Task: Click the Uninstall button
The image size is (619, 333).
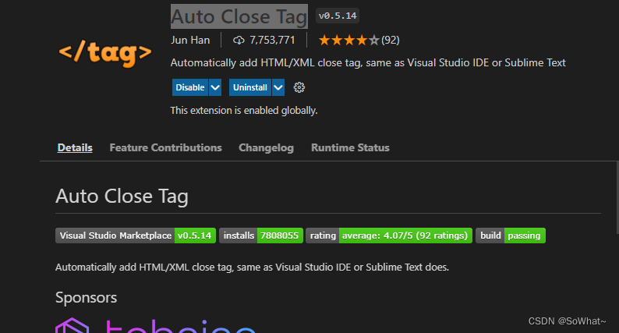Action: (x=249, y=87)
